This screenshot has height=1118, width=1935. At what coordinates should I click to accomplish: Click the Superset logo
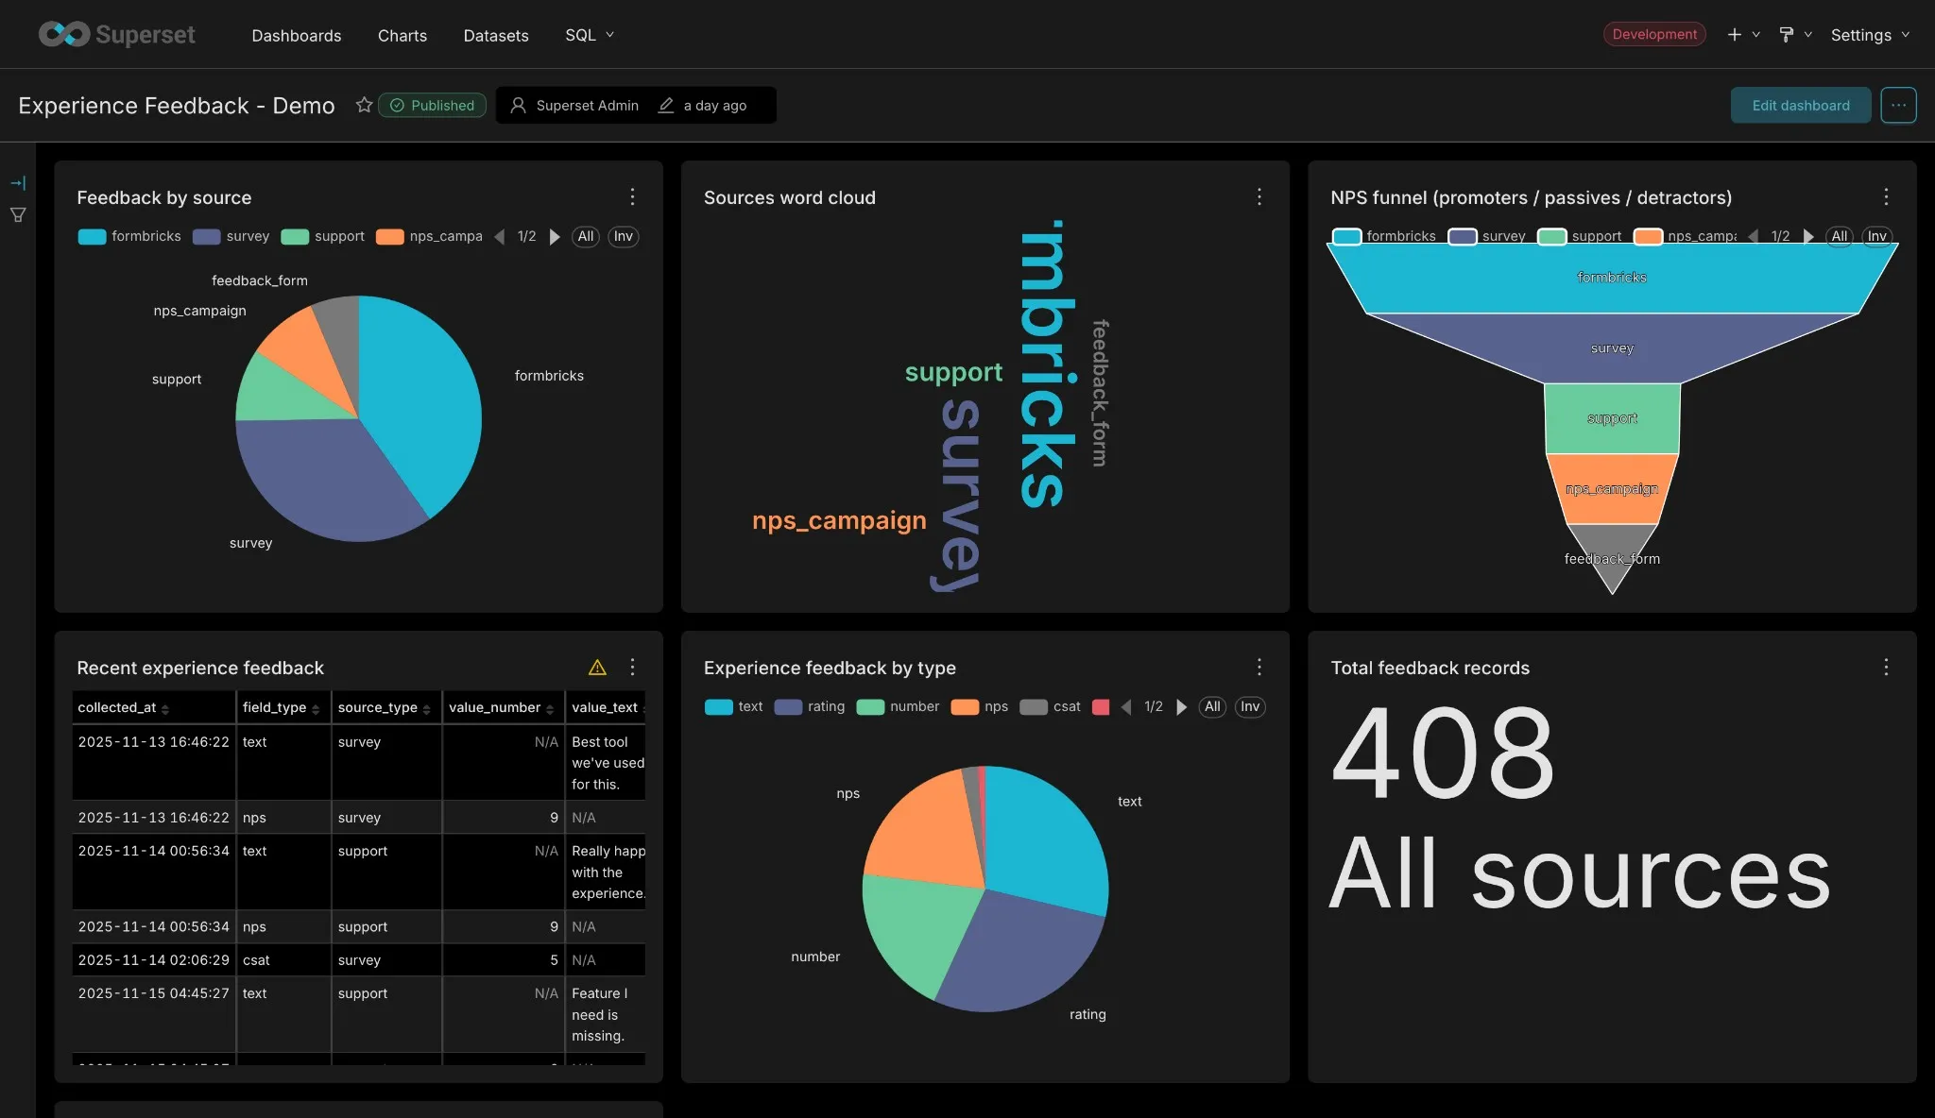pyautogui.click(x=116, y=34)
